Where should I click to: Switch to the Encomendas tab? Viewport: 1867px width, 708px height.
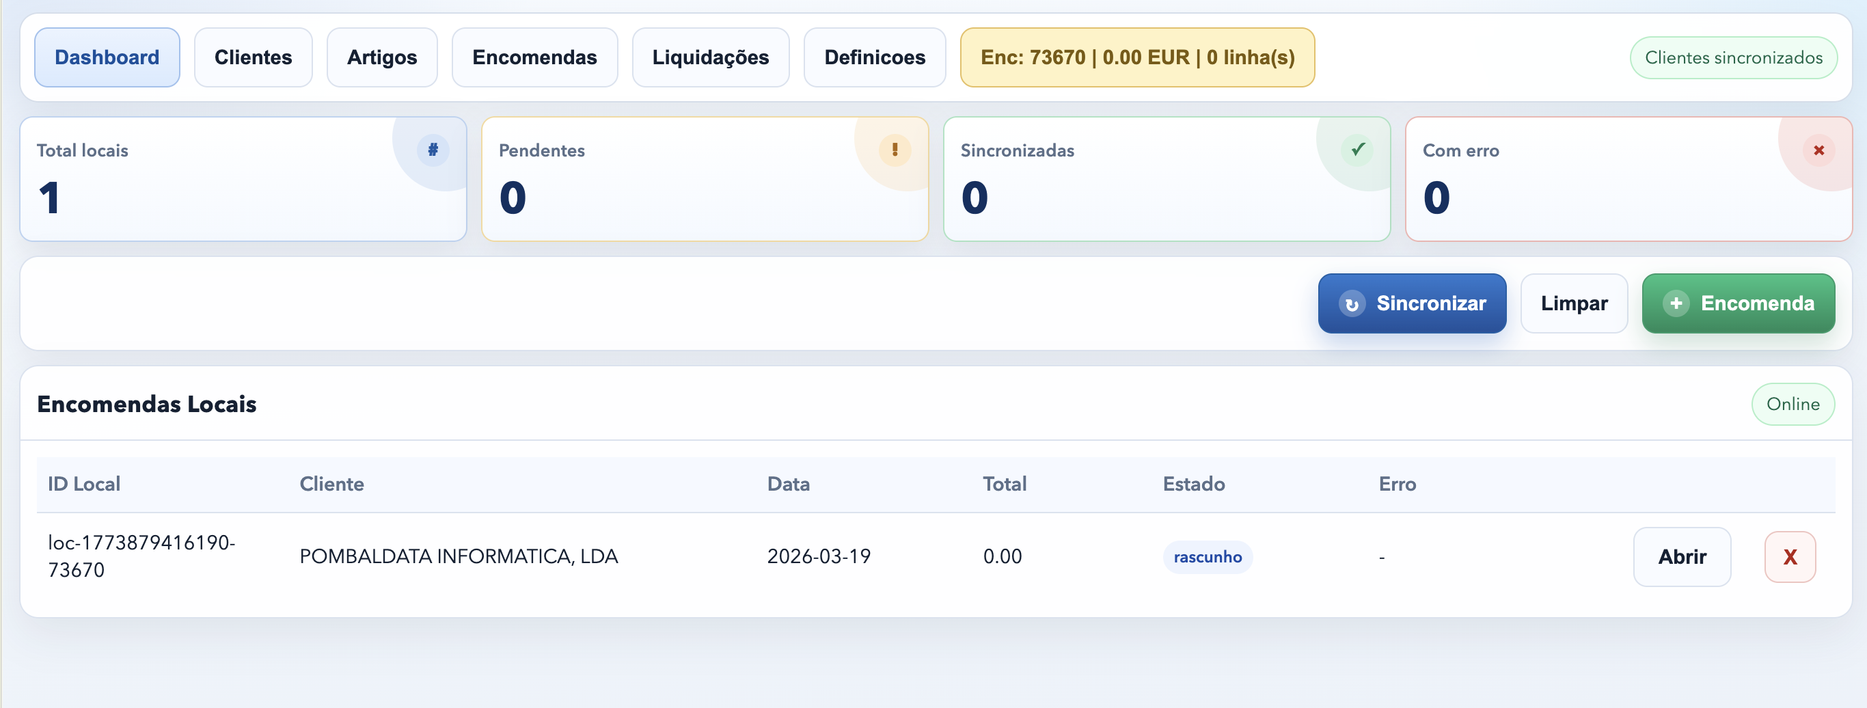coord(535,57)
